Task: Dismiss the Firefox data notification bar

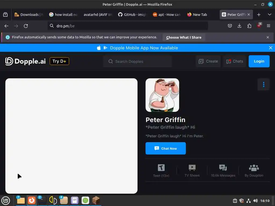Action: click(268, 37)
